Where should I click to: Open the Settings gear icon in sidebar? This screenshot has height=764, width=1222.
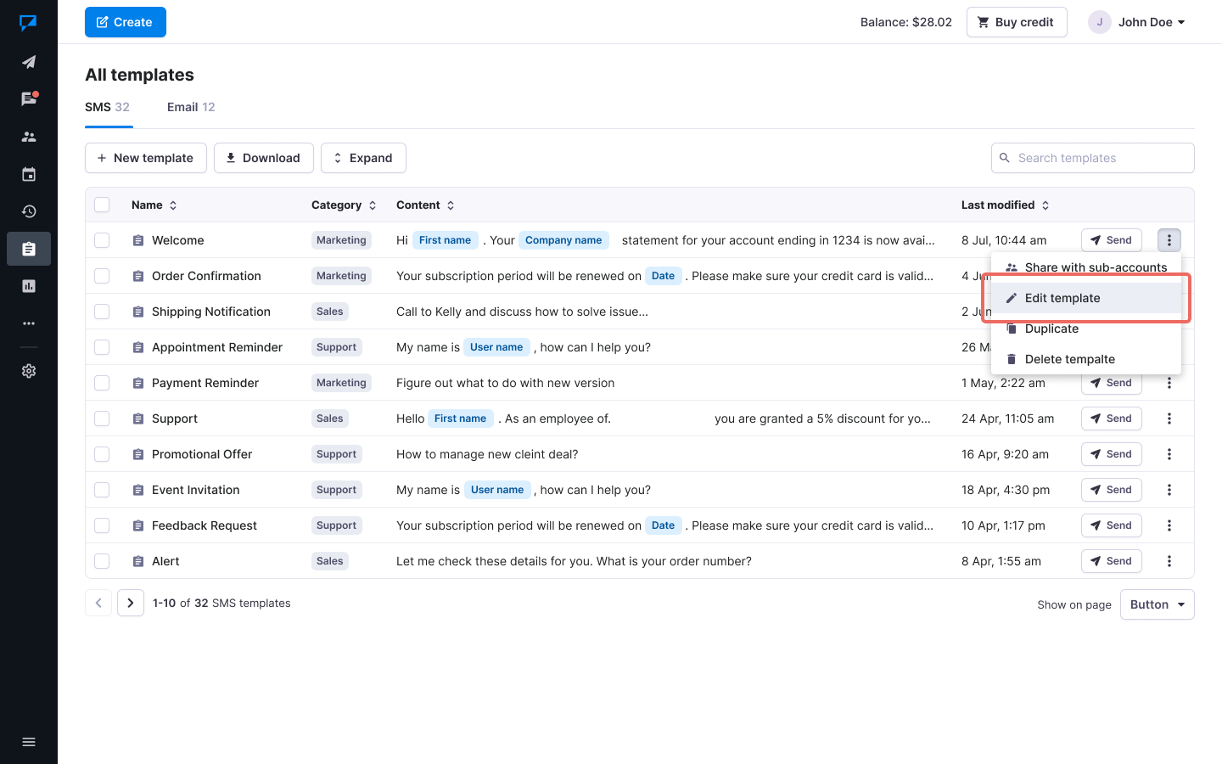29,371
